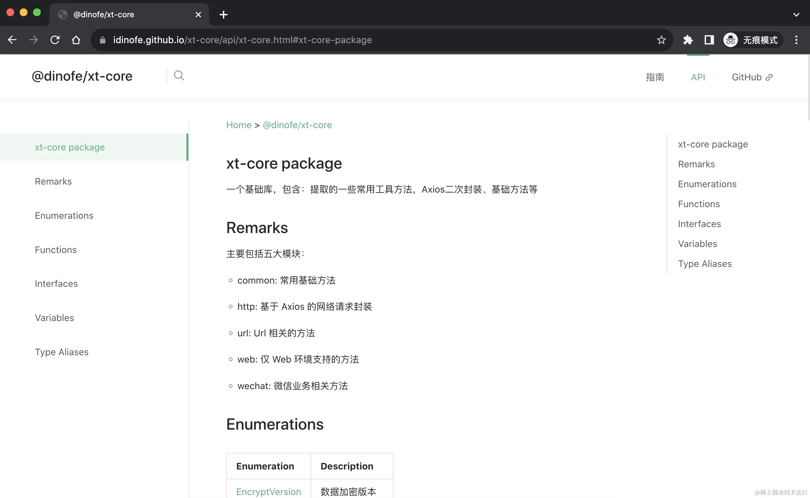The width and height of the screenshot is (810, 498).
Task: Open the 无痕模式 incognito profile button
Action: (752, 40)
